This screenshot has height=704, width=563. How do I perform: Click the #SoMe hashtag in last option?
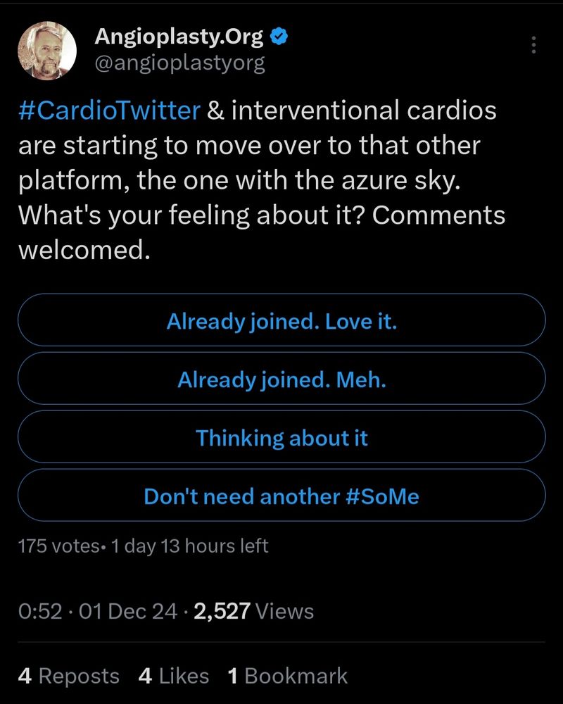pyautogui.click(x=383, y=496)
